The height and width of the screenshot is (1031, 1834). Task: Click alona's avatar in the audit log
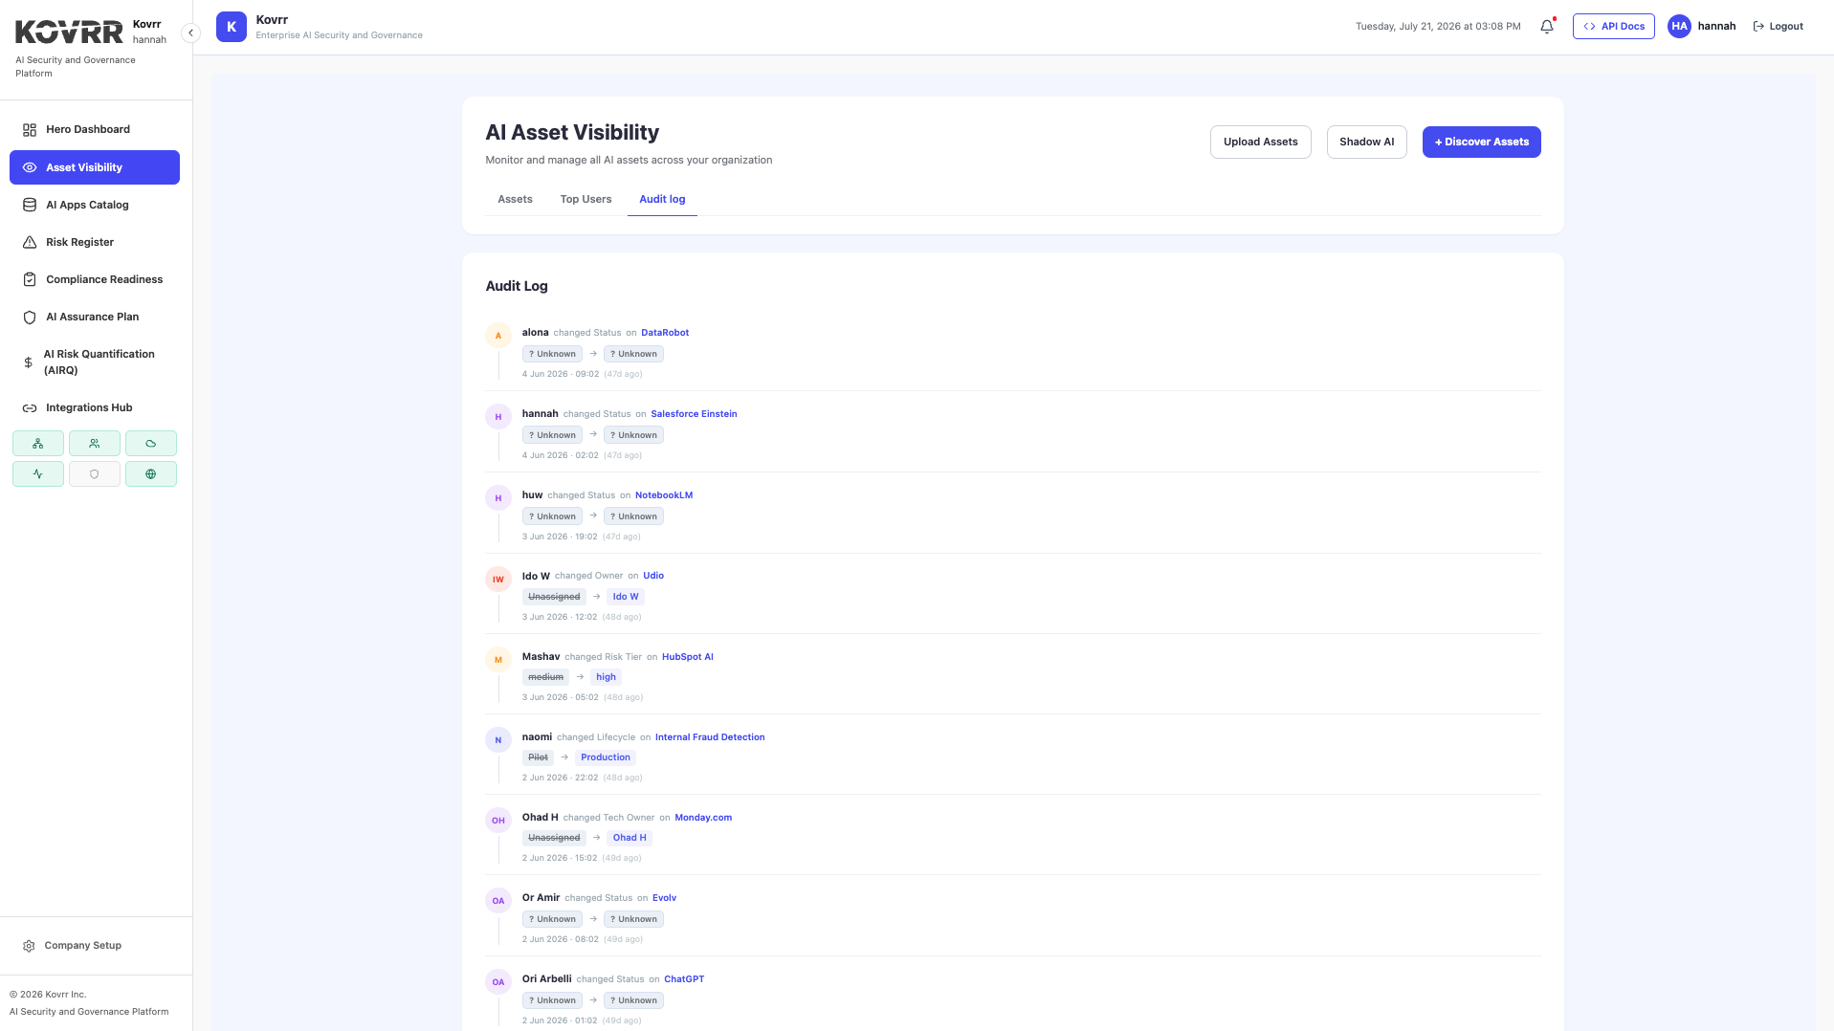pos(498,336)
